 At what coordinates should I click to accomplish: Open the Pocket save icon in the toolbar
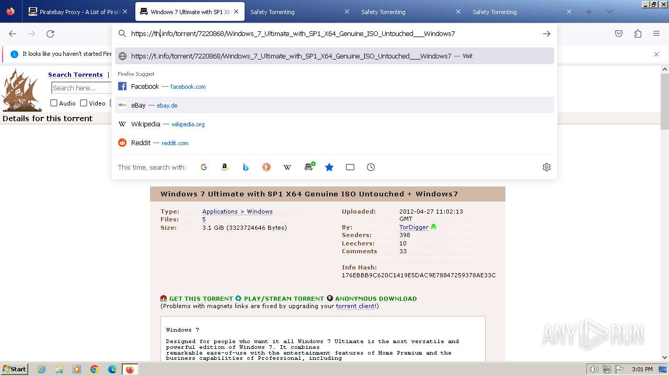tap(619, 33)
